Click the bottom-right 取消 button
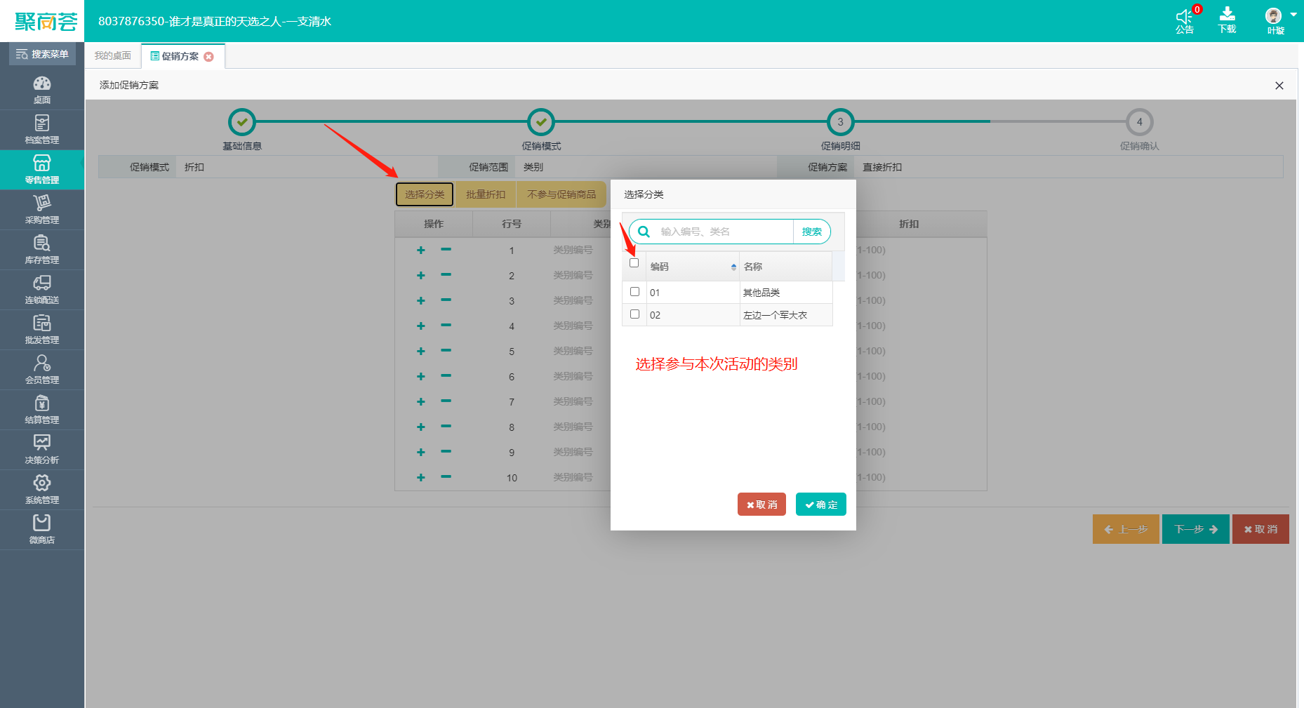1304x708 pixels. pos(1260,529)
